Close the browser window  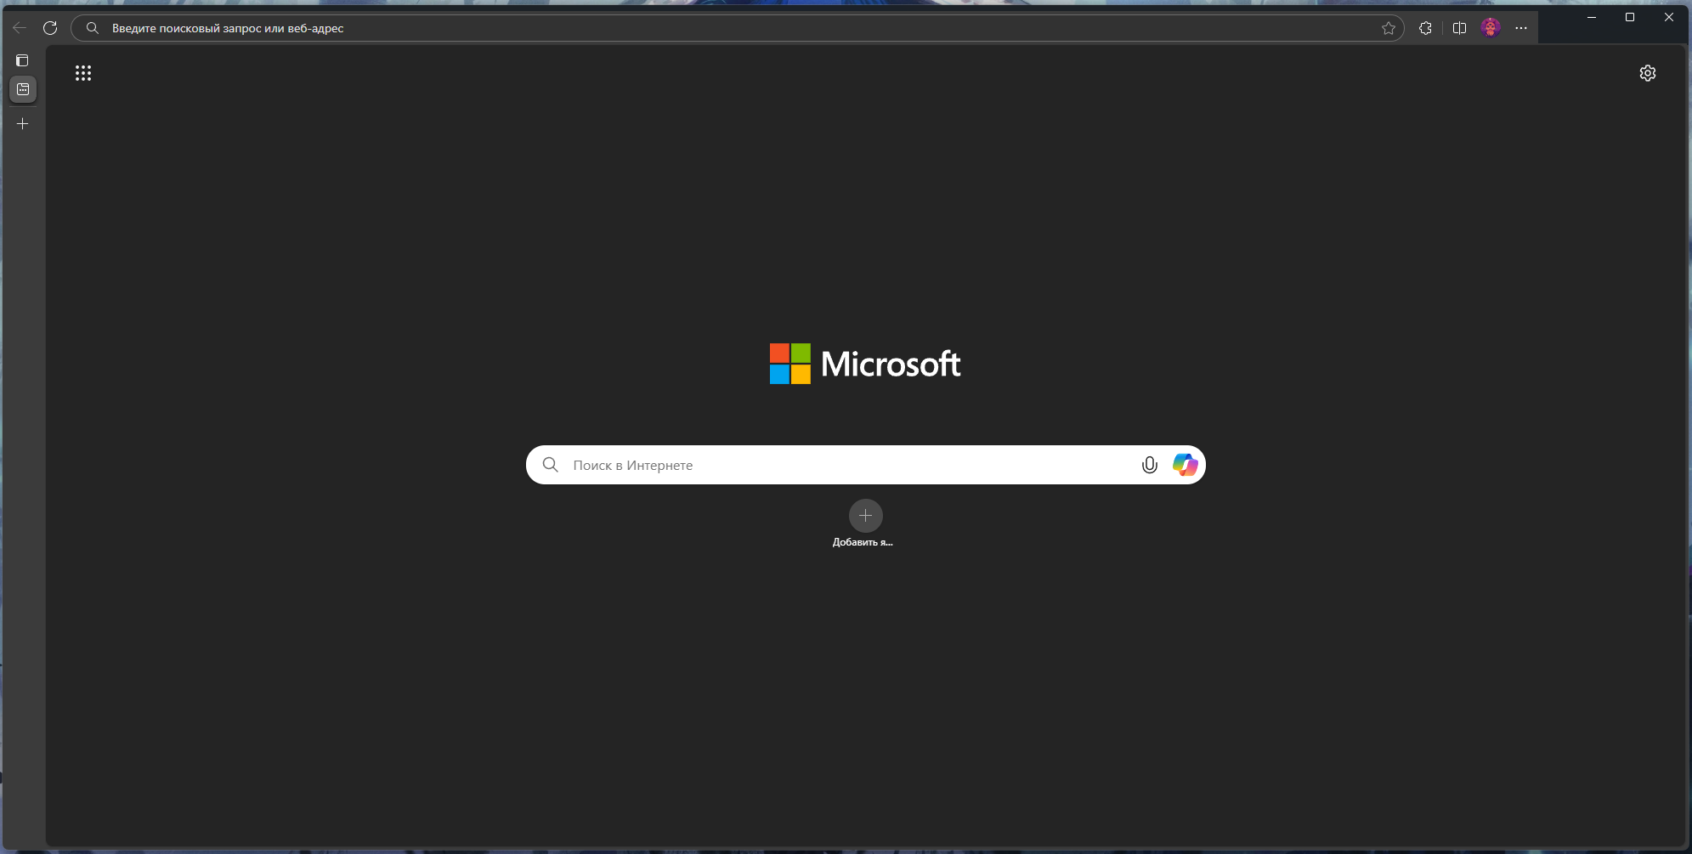[1669, 17]
